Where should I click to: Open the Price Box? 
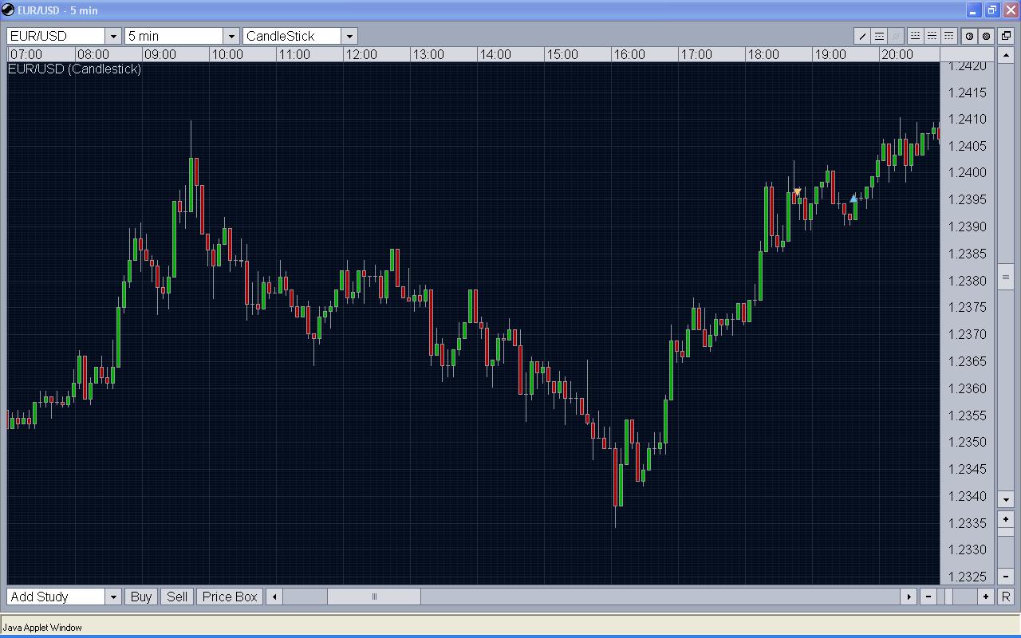230,597
